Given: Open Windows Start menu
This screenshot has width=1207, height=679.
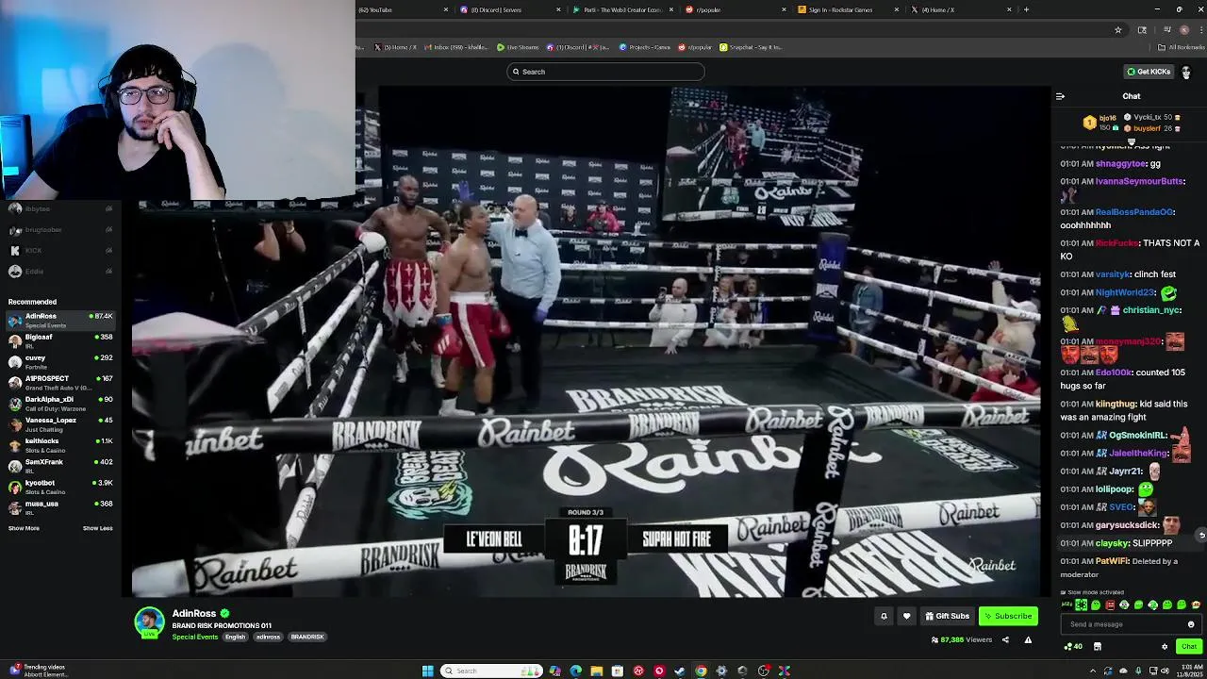Looking at the screenshot, I should click(x=427, y=671).
